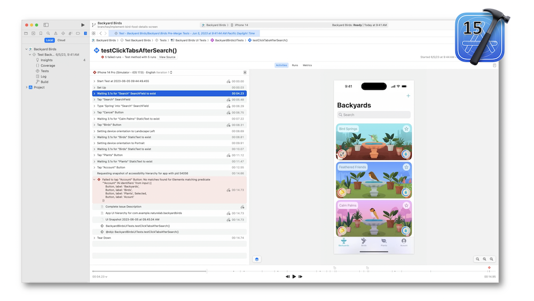Image resolution: width=534 pixels, height=301 pixels.
Task: Open the issue navigator warning icon
Action: coord(56,34)
